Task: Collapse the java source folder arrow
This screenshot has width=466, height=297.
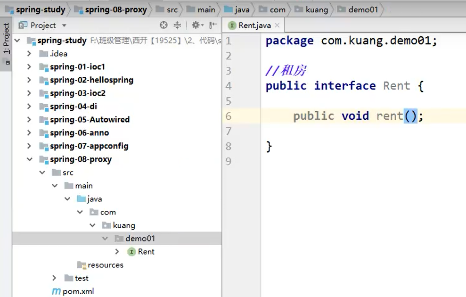Action: click(x=67, y=198)
